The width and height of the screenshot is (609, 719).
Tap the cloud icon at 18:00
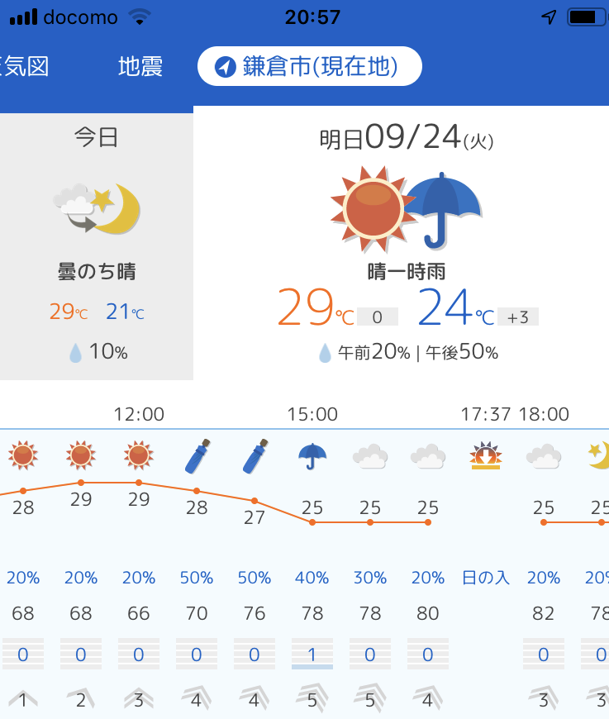coord(544,456)
